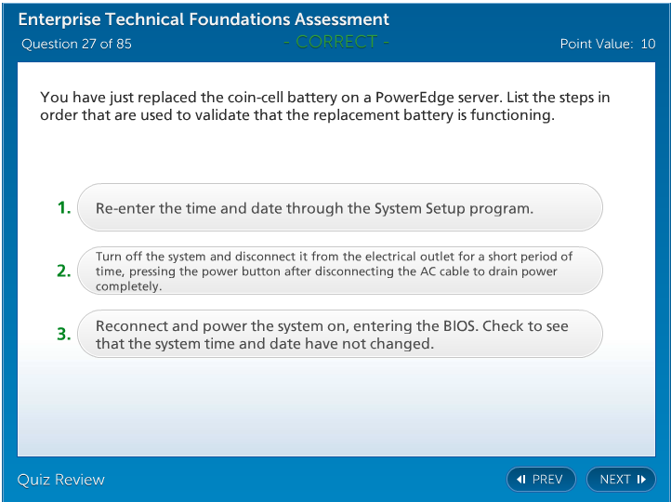Select the 'Re-enter the time and date' step
Image resolution: width=671 pixels, height=502 pixels.
(x=339, y=208)
